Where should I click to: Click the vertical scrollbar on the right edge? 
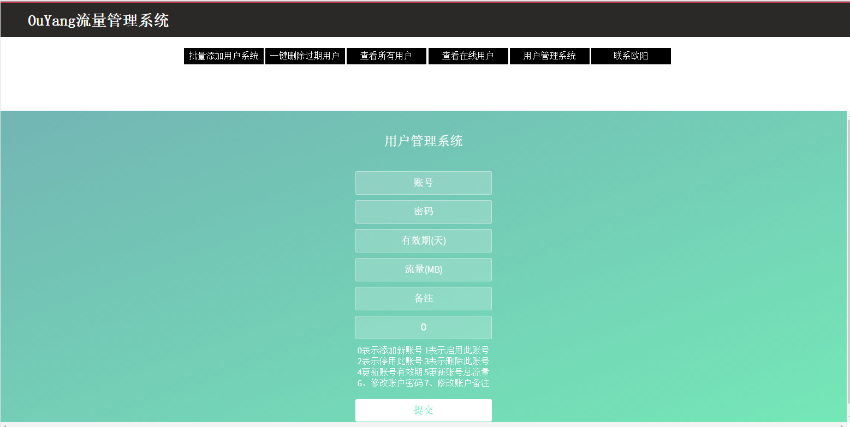[x=848, y=267]
